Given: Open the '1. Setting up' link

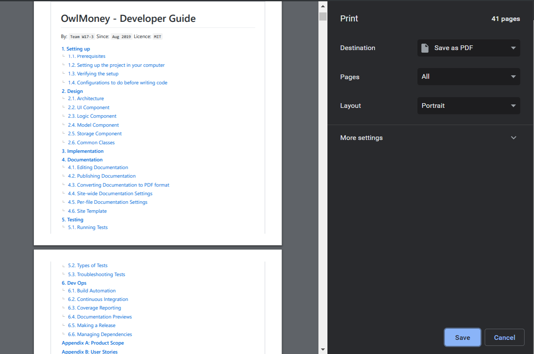Looking at the screenshot, I should [x=76, y=49].
